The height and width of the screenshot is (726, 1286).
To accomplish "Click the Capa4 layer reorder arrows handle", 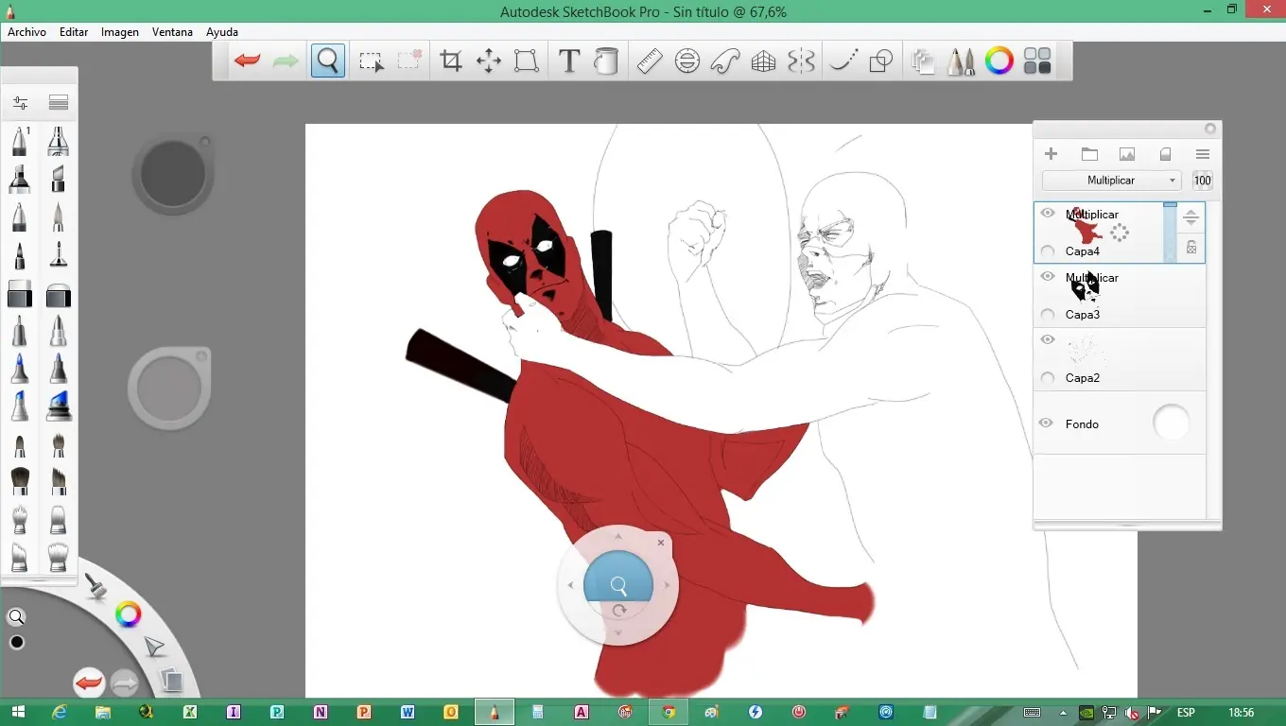I will [1191, 217].
